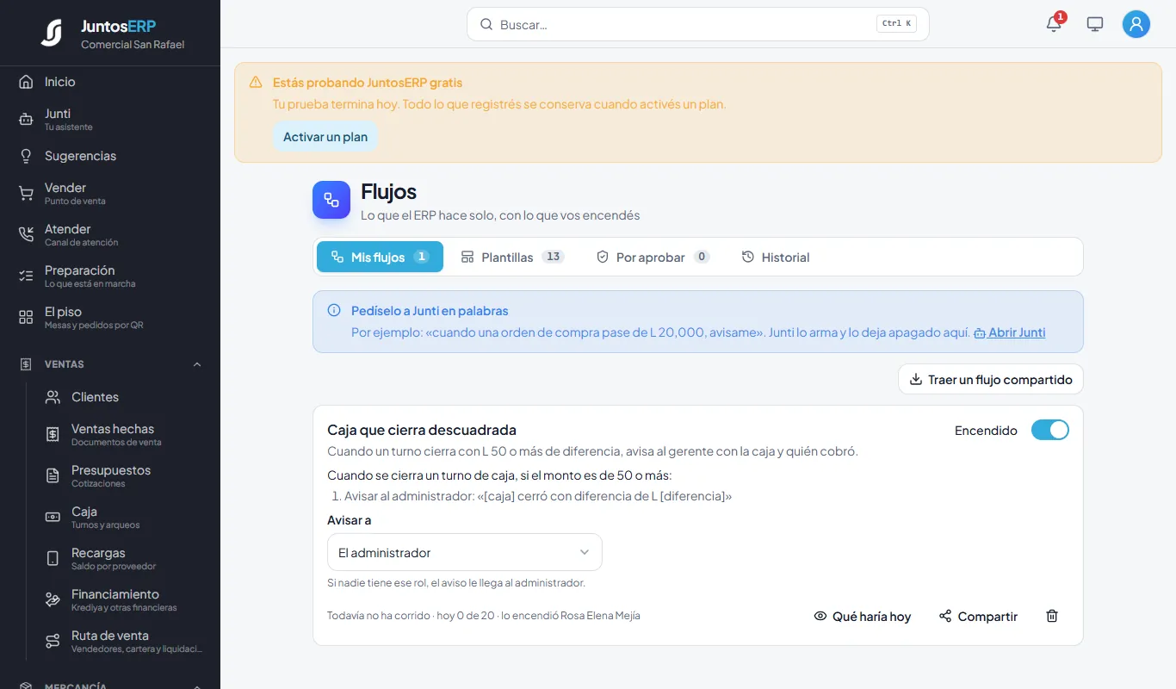1176x689 pixels.
Task: Switch to the Plantillas tab
Action: pos(512,257)
